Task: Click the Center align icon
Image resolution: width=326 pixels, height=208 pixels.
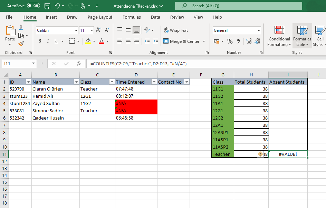Action: coord(128,41)
